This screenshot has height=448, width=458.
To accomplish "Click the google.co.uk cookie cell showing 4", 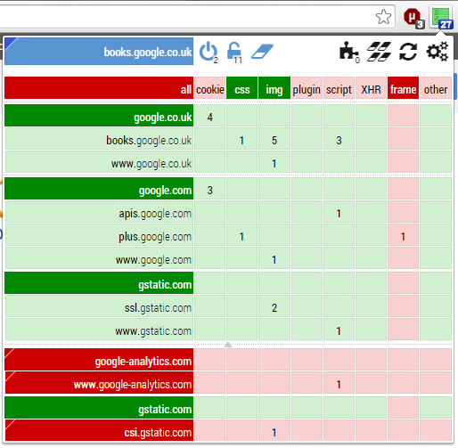I will click(210, 116).
